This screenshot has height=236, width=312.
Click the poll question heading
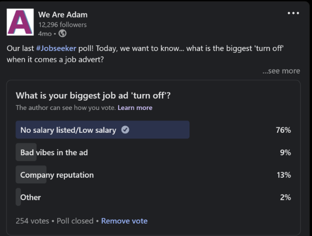94,96
